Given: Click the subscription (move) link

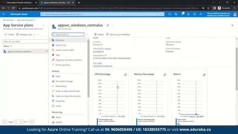Looking at the screenshot, I should [107, 49].
